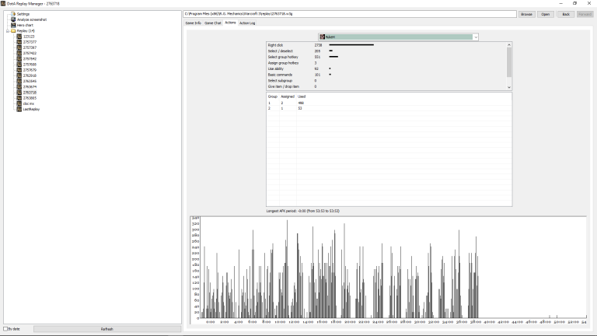The width and height of the screenshot is (597, 336).
Task: Click the Browse button
Action: tap(526, 14)
